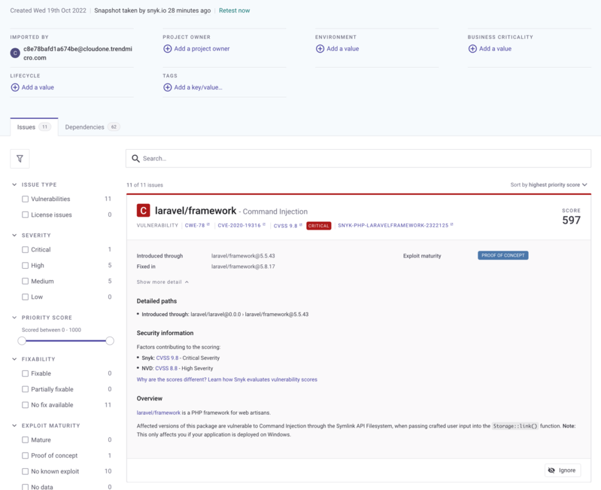Click the search magnifier icon

coord(136,159)
